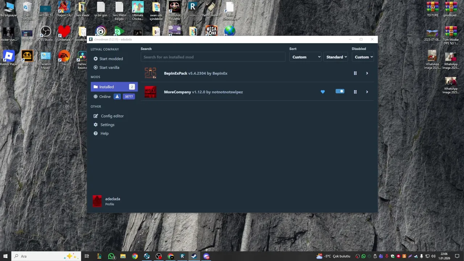464x261 pixels.
Task: Click the MoreCompany drag handle icon
Action: click(x=355, y=92)
